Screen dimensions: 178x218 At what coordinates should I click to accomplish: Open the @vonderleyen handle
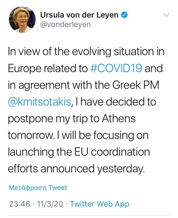(x=66, y=25)
